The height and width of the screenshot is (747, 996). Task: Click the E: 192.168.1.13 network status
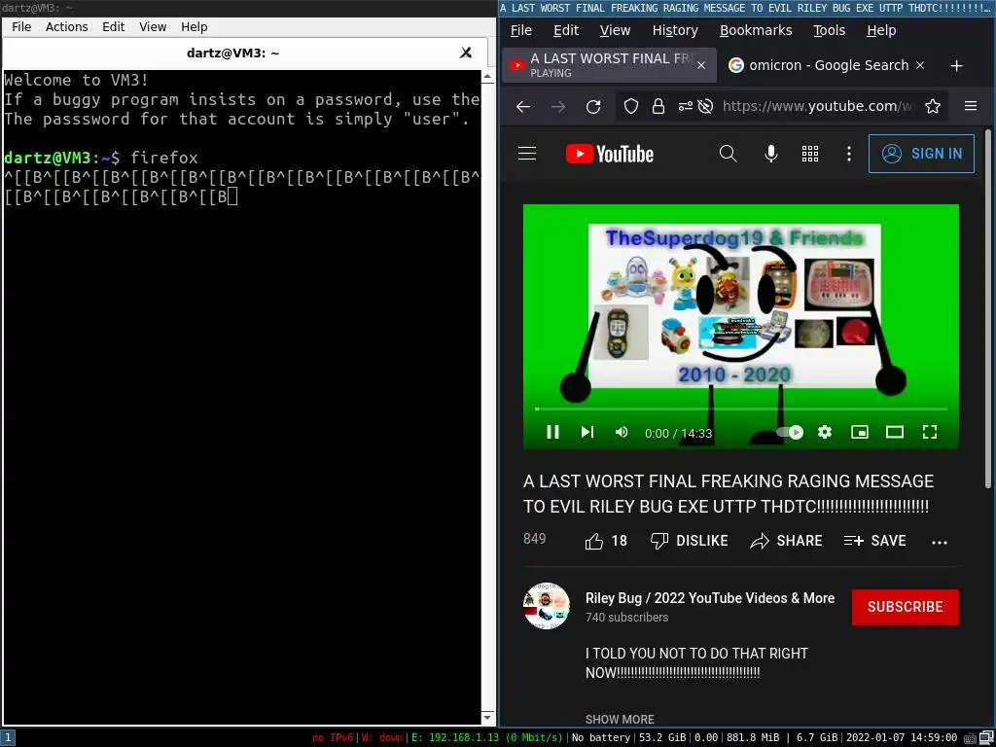tap(486, 738)
